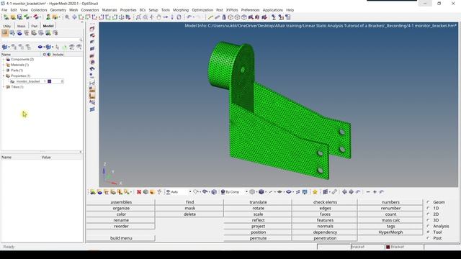Open the Auto selection mode dropdown
The image size is (461, 259).
(x=190, y=192)
